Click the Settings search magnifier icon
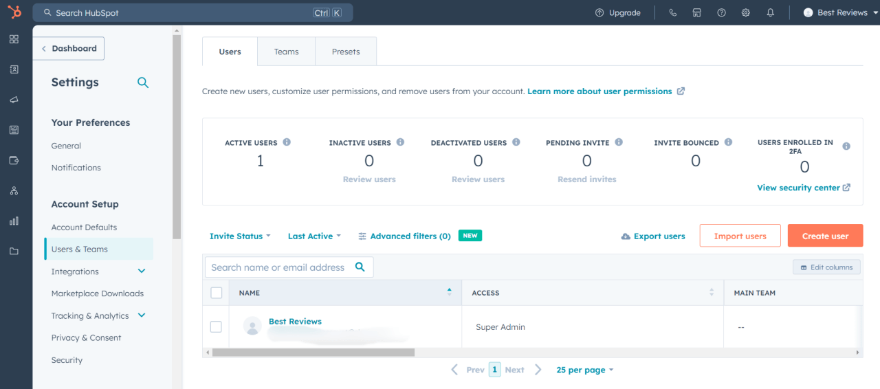880x389 pixels. coord(143,82)
